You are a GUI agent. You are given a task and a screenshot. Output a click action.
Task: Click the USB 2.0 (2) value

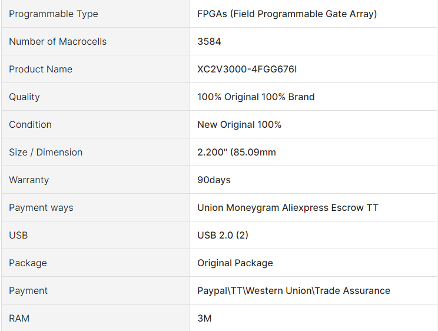click(x=223, y=235)
